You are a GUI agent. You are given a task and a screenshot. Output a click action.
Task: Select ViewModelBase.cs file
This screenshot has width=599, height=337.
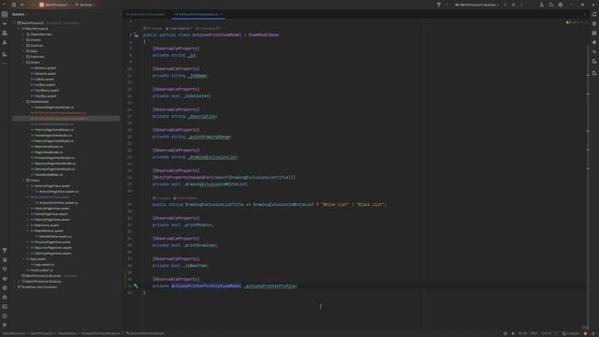point(49,175)
